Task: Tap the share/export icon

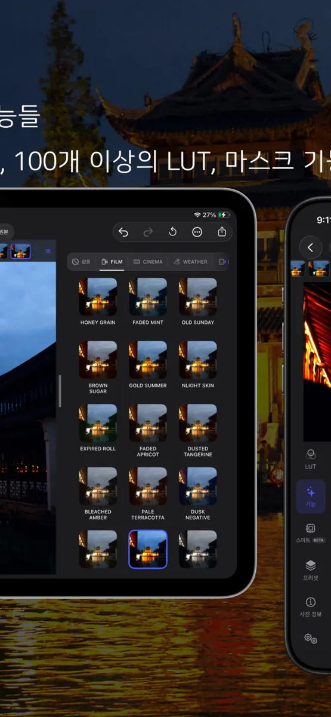Action: [222, 232]
